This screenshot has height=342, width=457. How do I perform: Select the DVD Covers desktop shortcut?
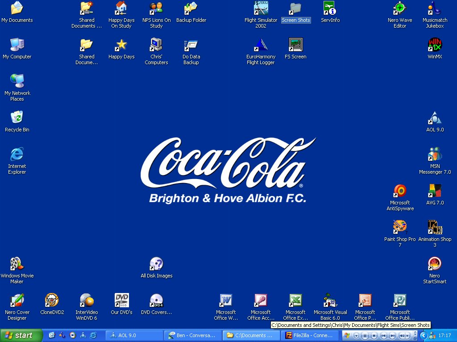click(157, 304)
